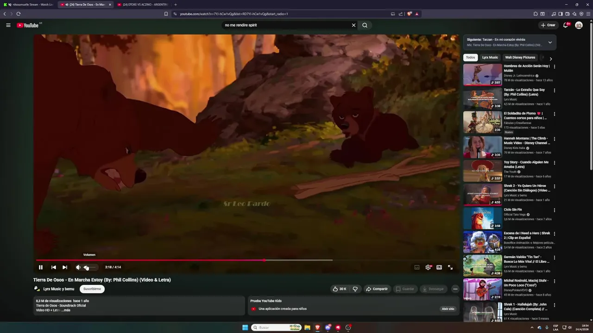
Task: Dislike the current video
Action: tap(355, 289)
